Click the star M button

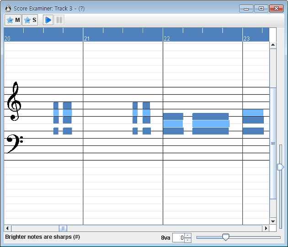[x=13, y=20]
